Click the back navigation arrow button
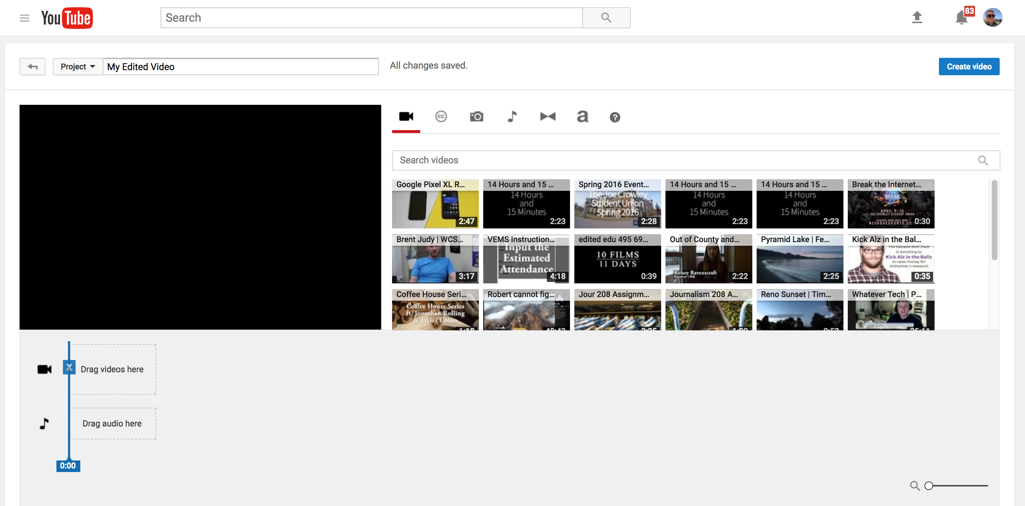 point(33,65)
